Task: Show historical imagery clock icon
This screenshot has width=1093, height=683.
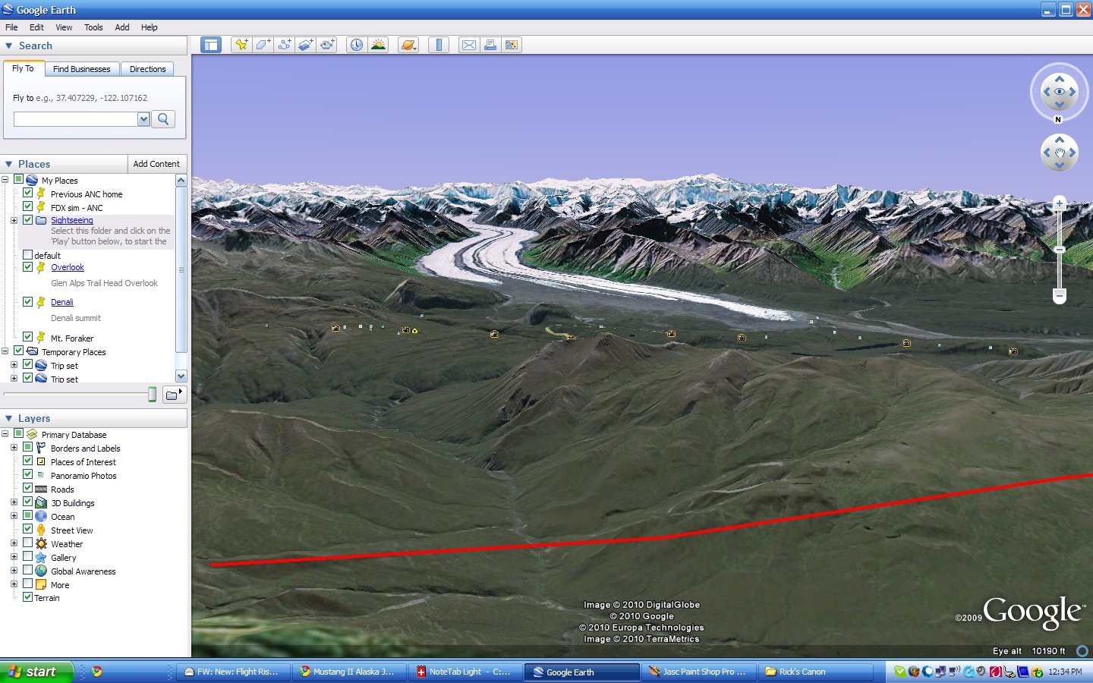Action: [x=357, y=45]
